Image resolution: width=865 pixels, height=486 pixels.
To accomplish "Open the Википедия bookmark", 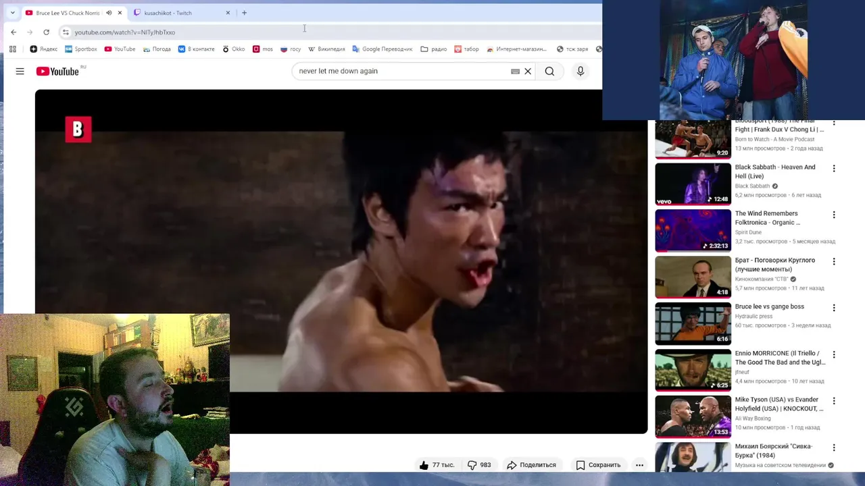I will pyautogui.click(x=326, y=49).
